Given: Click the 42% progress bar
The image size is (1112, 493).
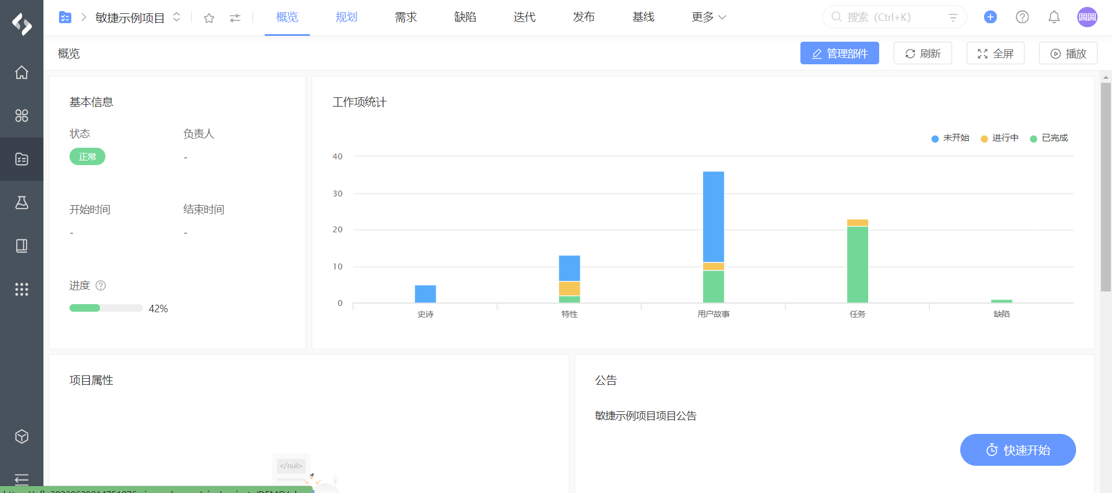Looking at the screenshot, I should [x=106, y=308].
